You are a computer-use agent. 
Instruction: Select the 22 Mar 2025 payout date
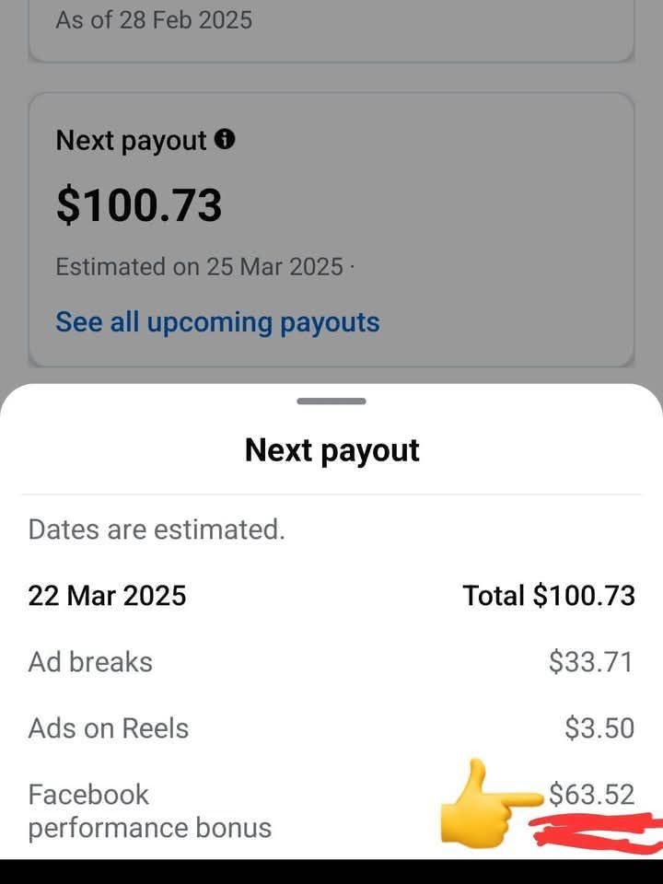107,596
